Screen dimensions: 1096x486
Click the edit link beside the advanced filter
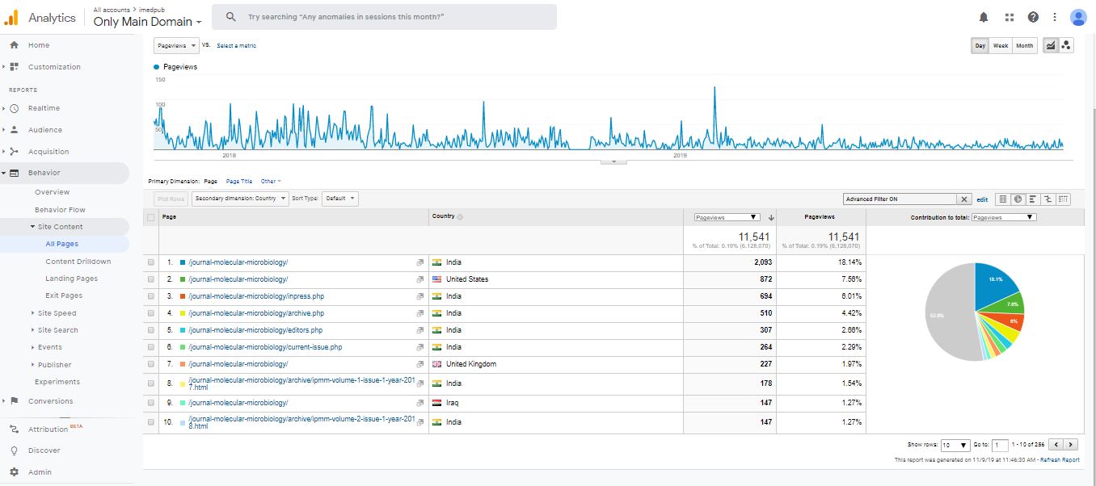tap(982, 199)
